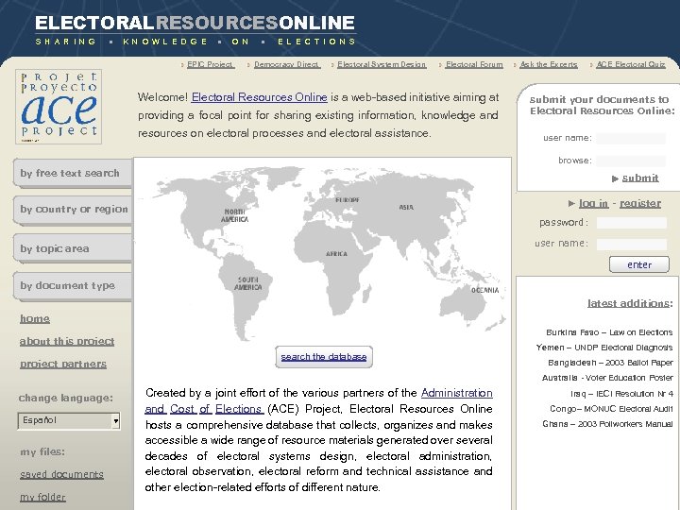Open Administration and Cost of Elections link

(319, 400)
